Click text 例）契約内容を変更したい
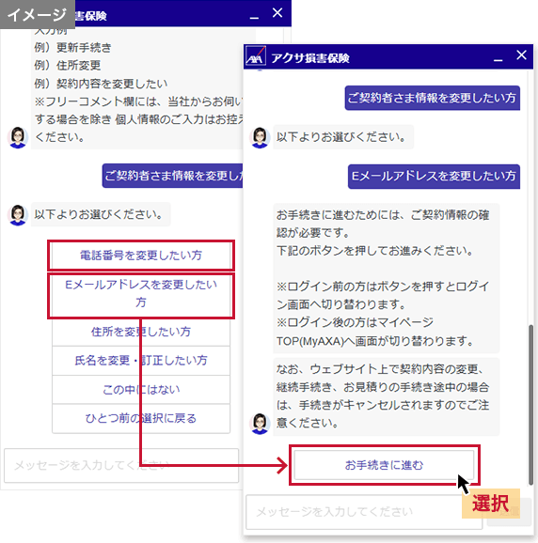 pyautogui.click(x=101, y=84)
